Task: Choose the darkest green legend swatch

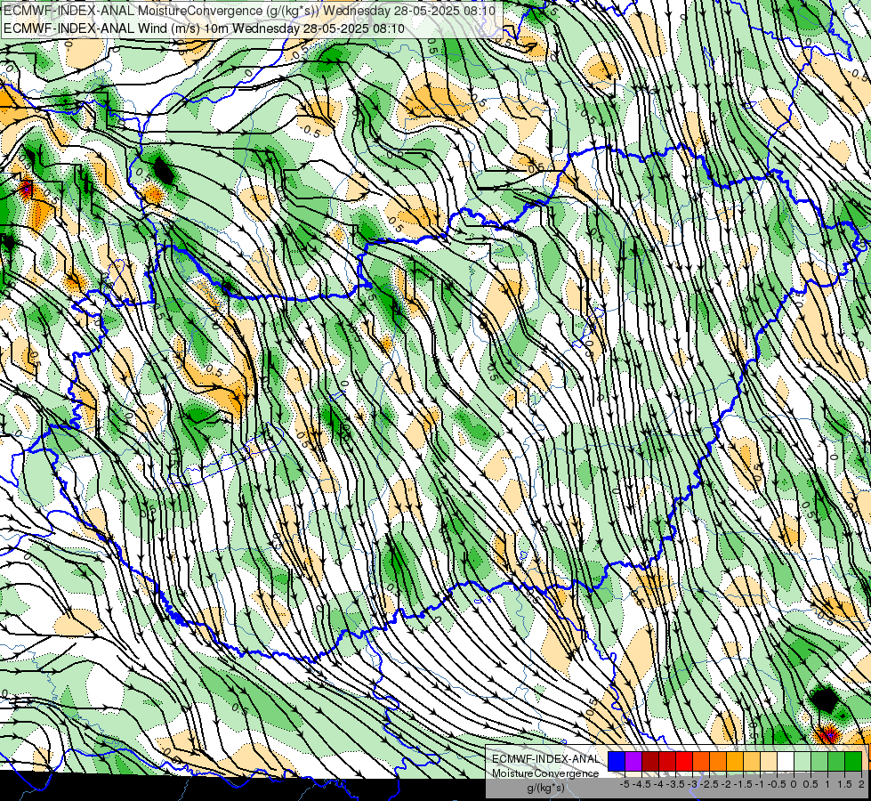Action: (x=853, y=762)
